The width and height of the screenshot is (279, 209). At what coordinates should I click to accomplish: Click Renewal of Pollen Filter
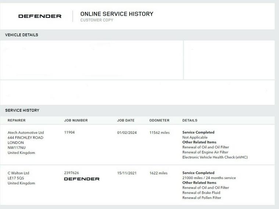click(201, 198)
